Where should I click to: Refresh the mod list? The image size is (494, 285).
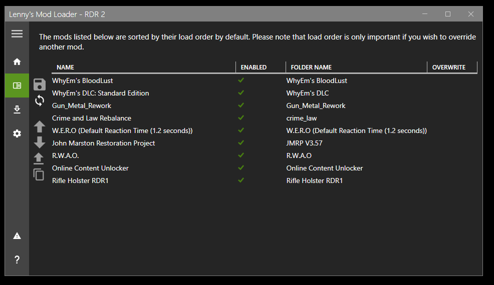pyautogui.click(x=40, y=100)
